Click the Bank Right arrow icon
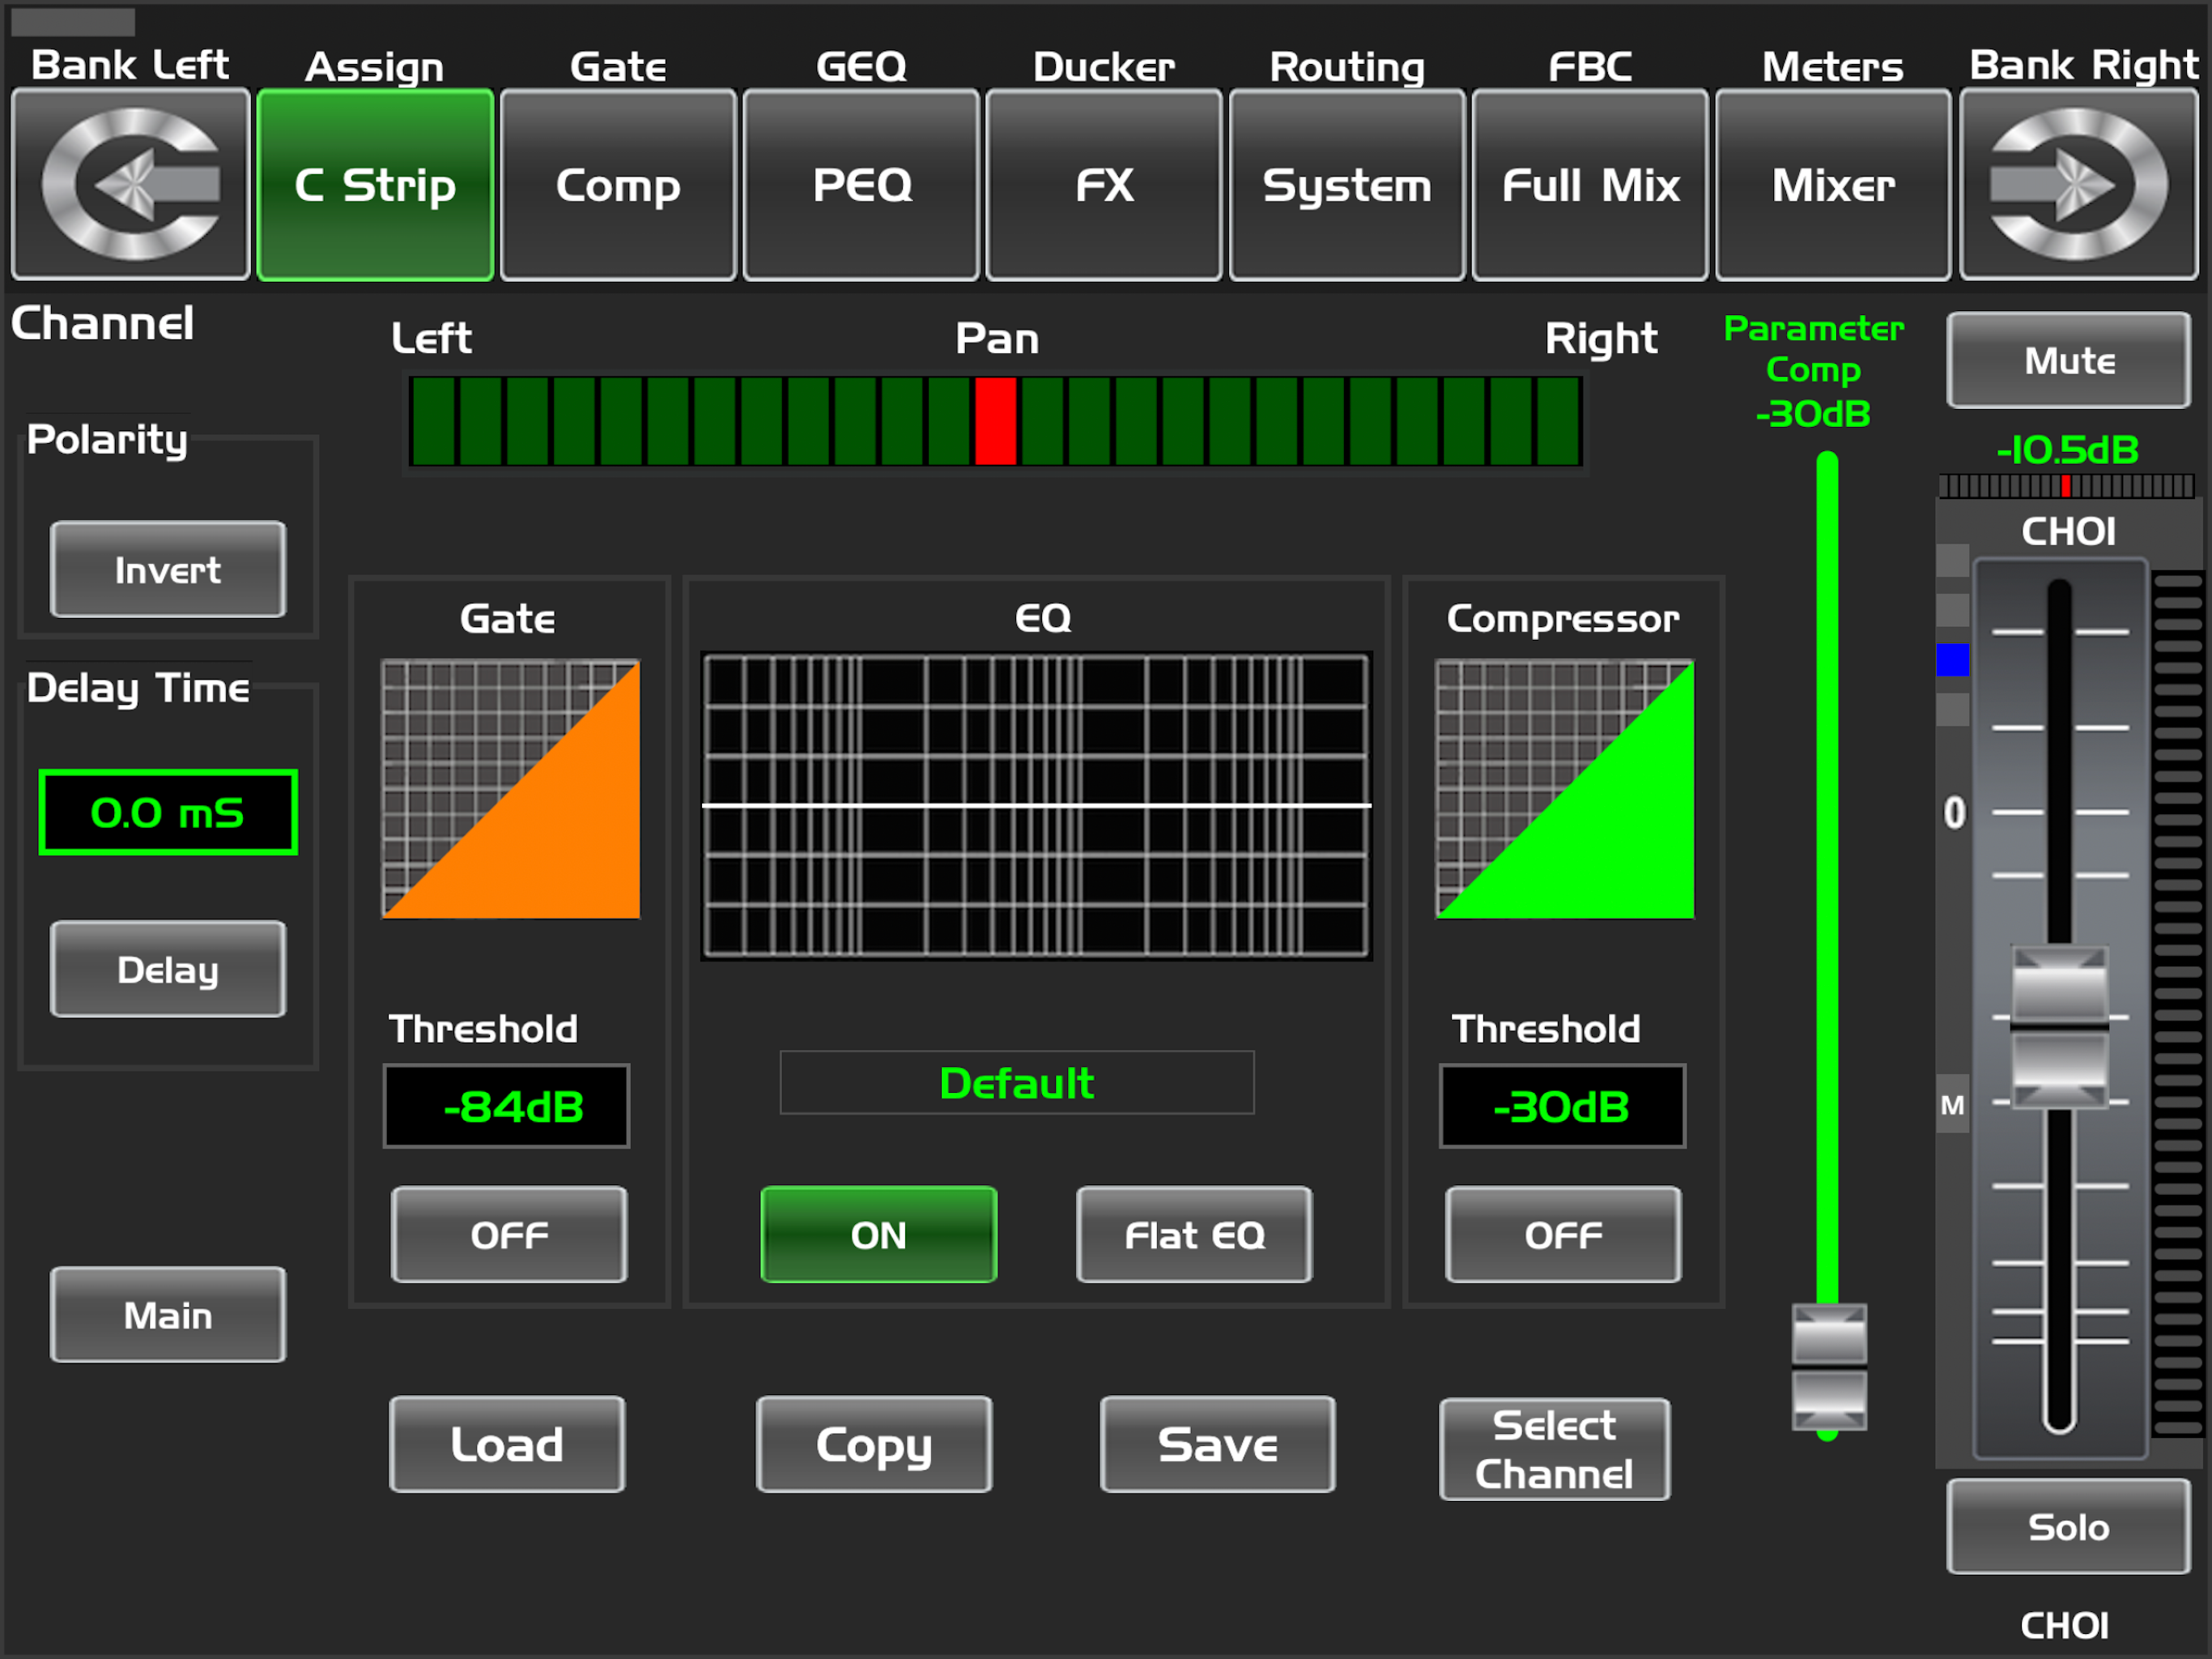Image resolution: width=2212 pixels, height=1659 pixels. pyautogui.click(x=2078, y=184)
